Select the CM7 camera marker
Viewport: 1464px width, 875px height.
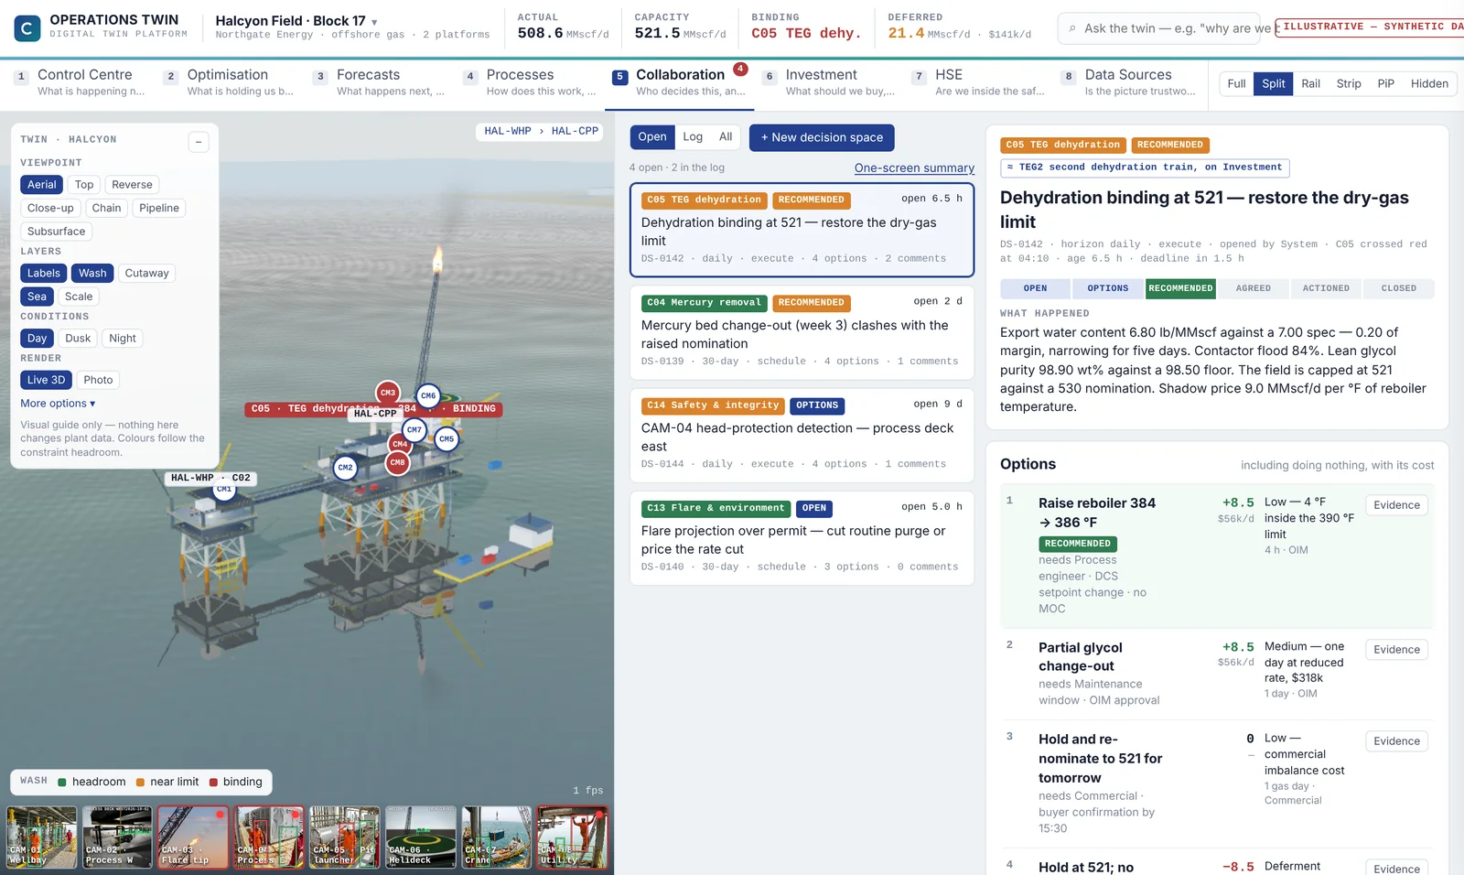414,429
